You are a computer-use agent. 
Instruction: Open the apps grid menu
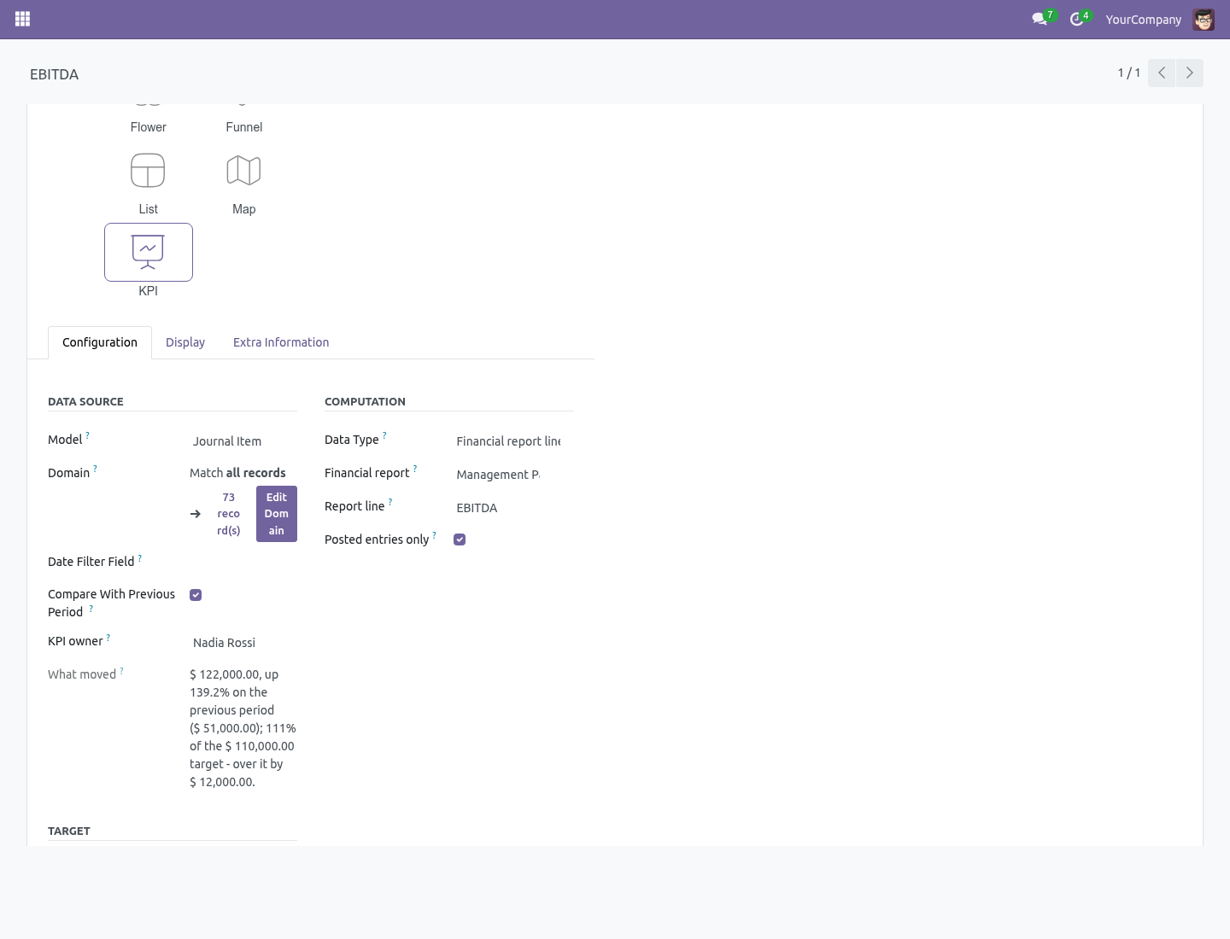coord(23,19)
